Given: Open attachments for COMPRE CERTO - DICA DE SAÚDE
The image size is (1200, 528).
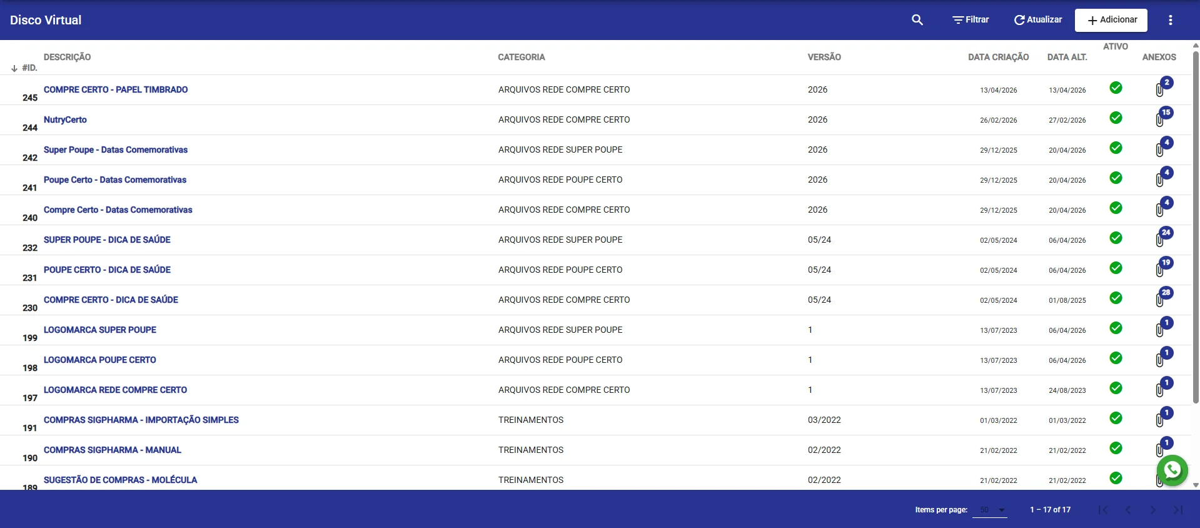Looking at the screenshot, I should [x=1164, y=297].
